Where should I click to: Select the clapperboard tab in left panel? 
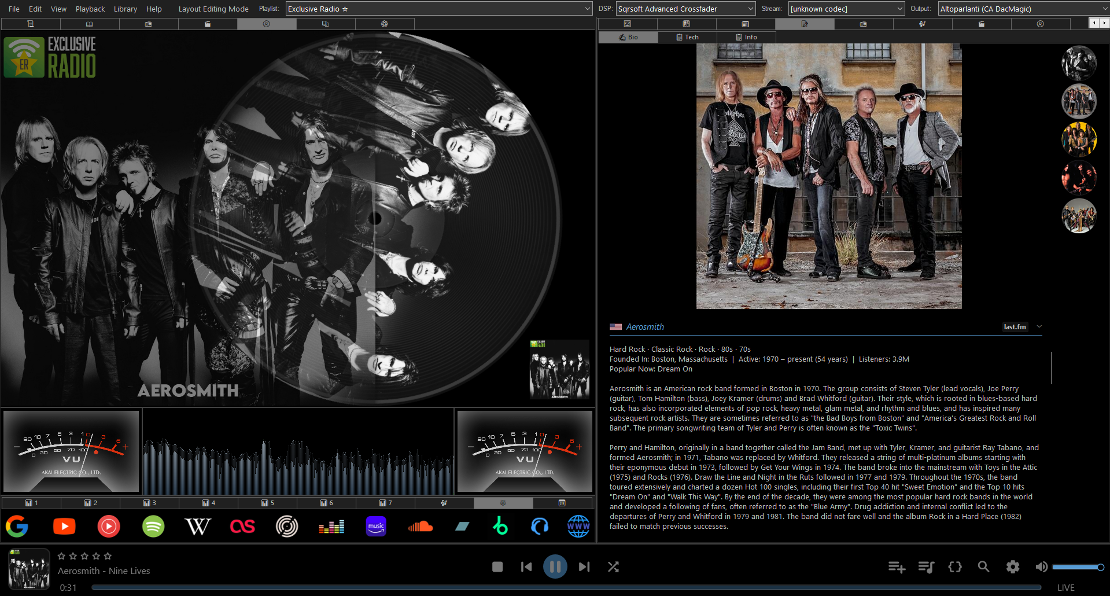click(x=208, y=24)
